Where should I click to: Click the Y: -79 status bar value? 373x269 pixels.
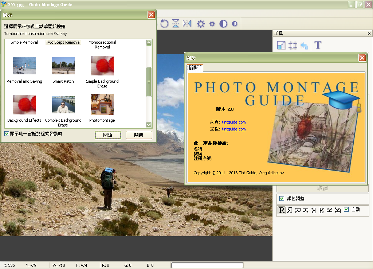coord(31,265)
